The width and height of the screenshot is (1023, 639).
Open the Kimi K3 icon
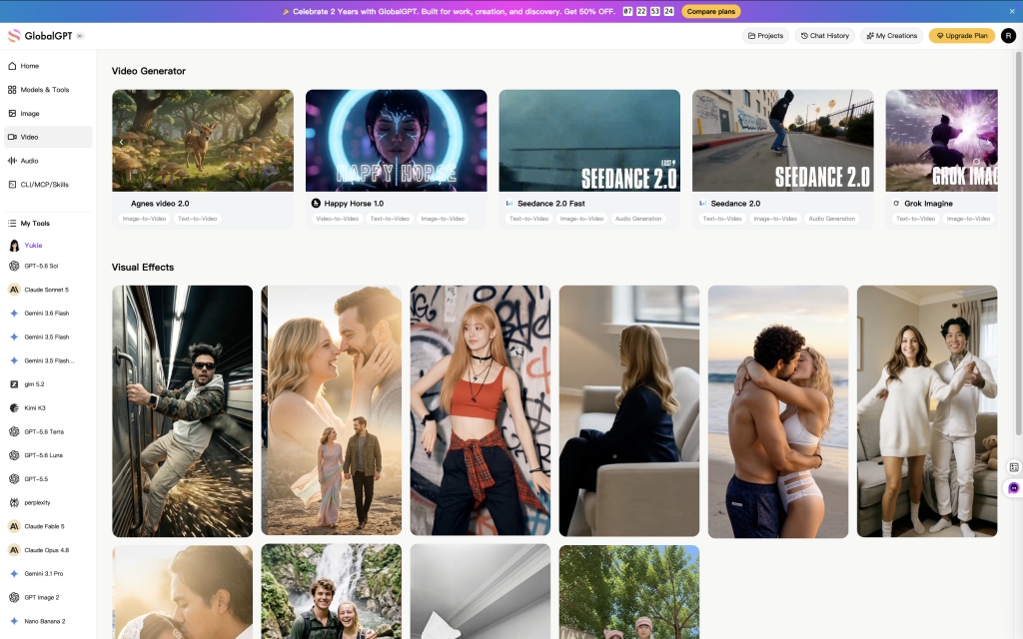(x=14, y=408)
